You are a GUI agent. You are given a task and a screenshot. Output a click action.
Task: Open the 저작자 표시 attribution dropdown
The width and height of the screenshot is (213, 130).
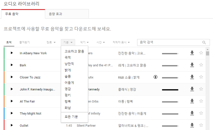(121, 42)
